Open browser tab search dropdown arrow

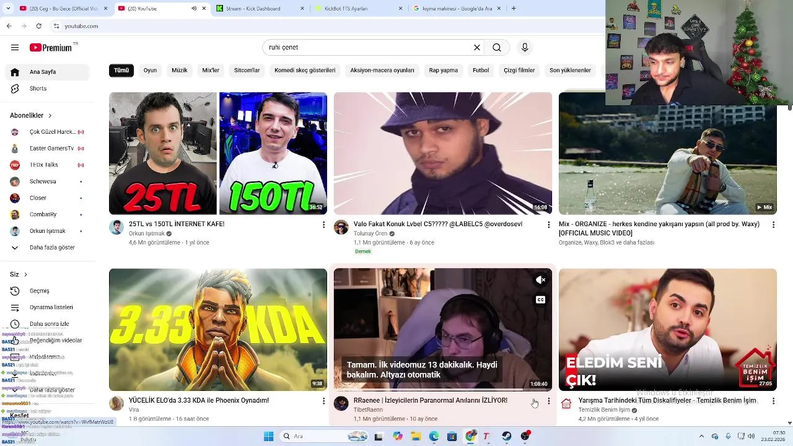8,9
